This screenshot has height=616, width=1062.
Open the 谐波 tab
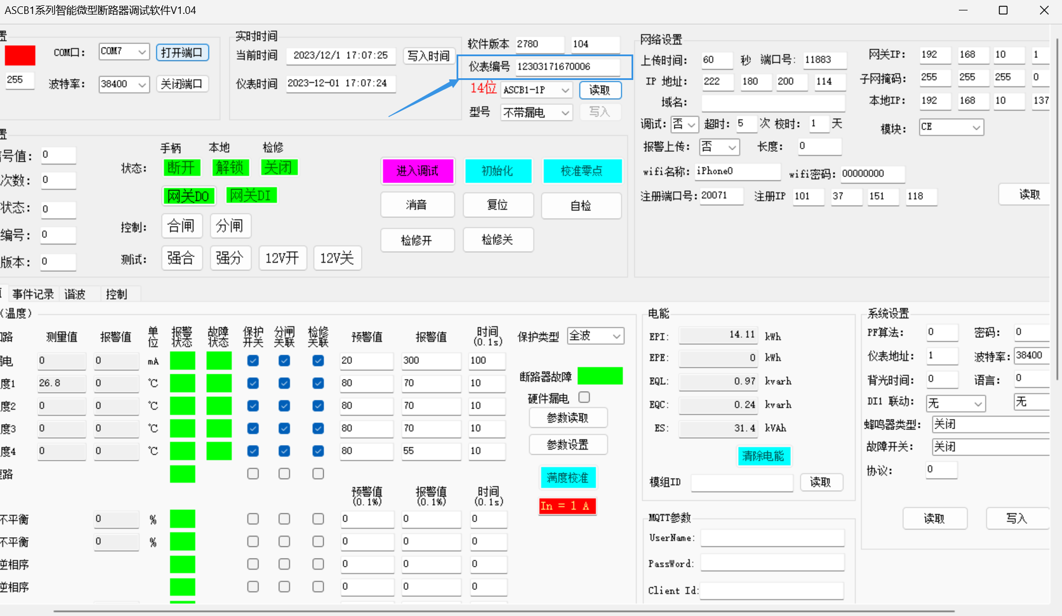75,294
